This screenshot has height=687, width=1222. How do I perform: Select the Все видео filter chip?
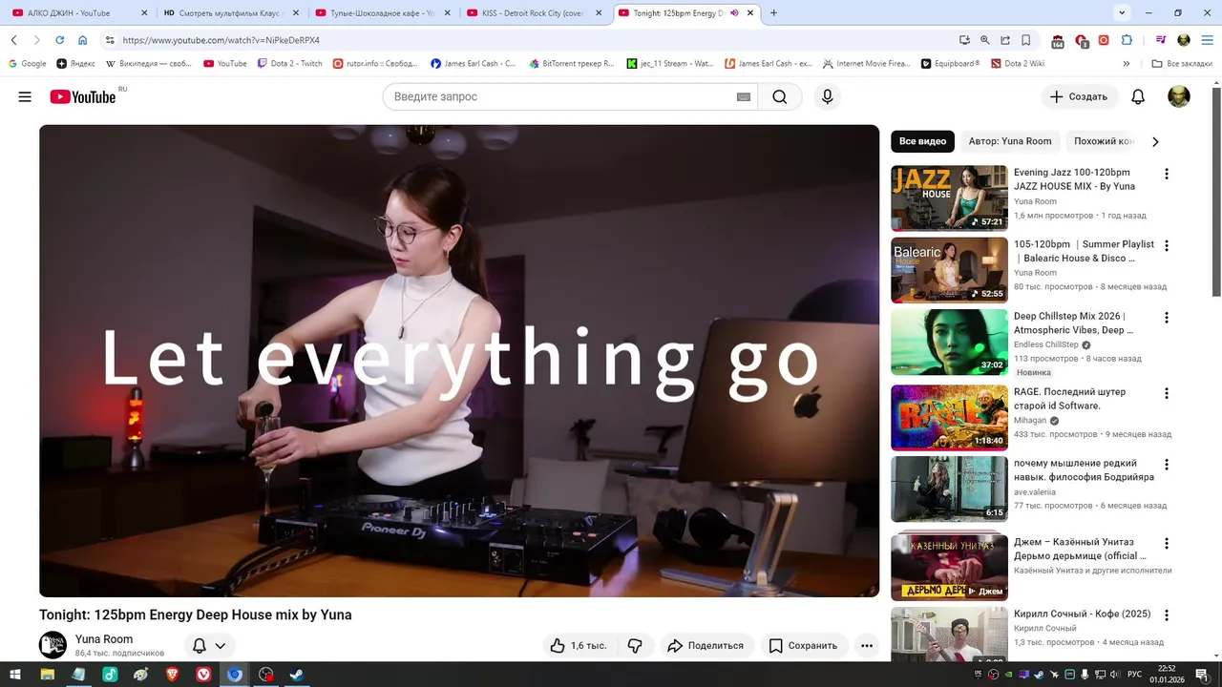[923, 141]
